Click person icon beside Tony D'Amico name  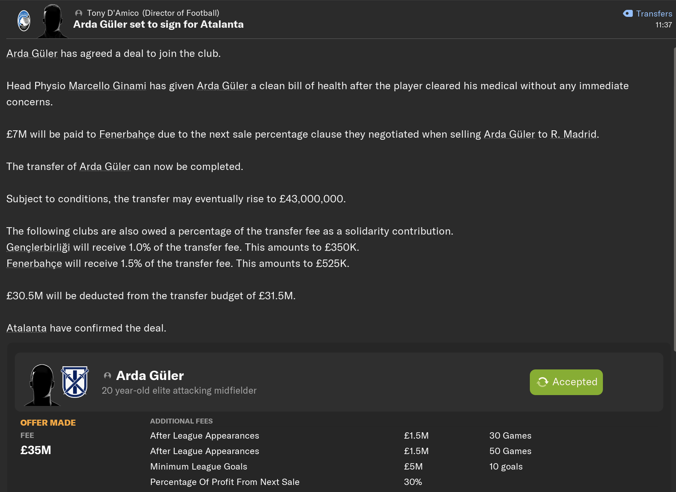79,13
